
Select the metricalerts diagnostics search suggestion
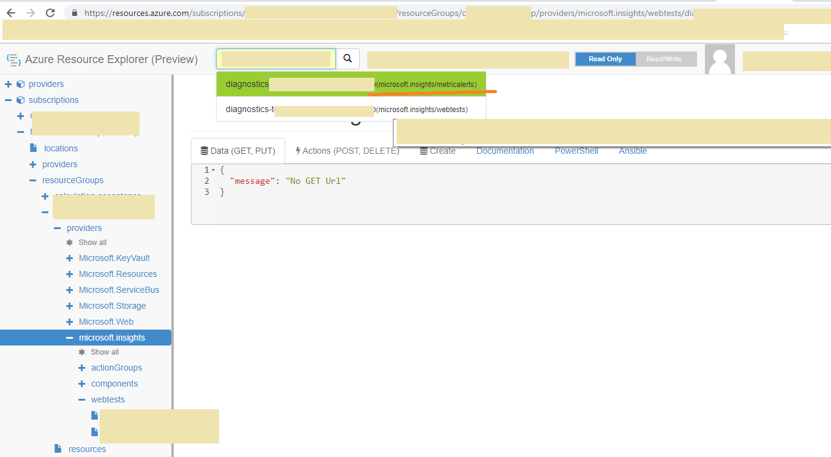(x=352, y=84)
